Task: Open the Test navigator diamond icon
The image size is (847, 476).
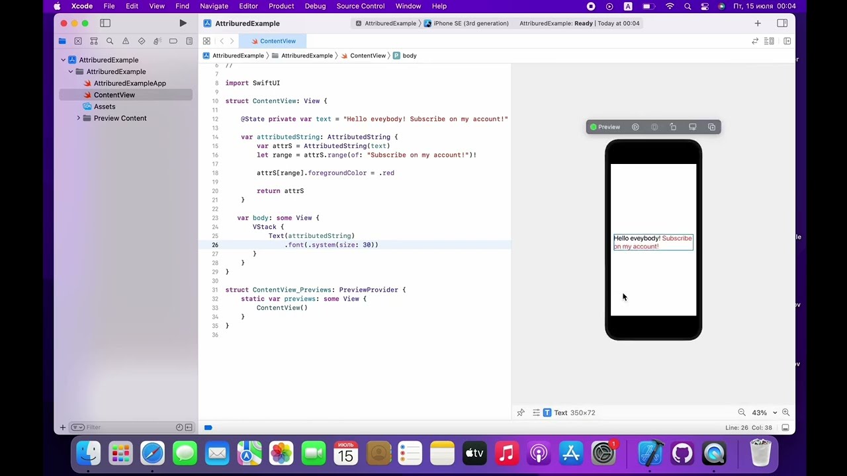Action: click(142, 41)
